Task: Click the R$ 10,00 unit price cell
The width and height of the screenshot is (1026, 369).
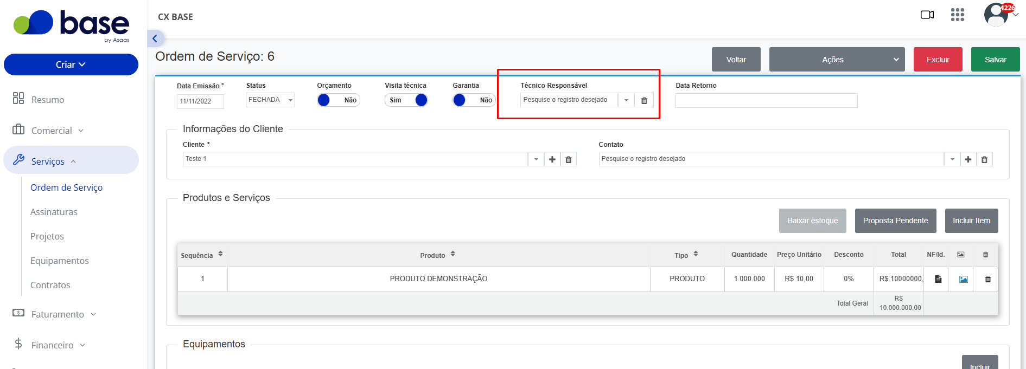Action: pos(799,279)
